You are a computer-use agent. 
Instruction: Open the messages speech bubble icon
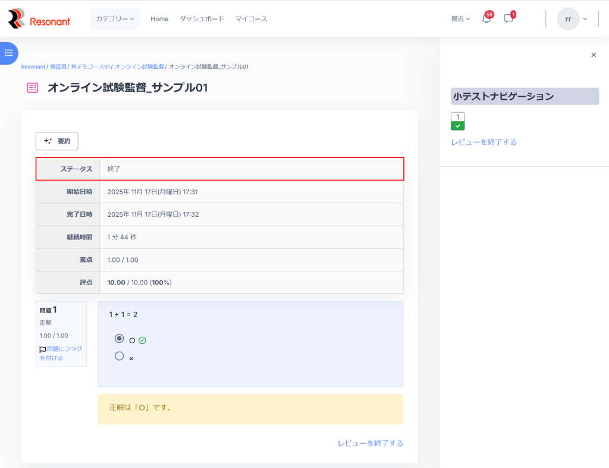[508, 18]
